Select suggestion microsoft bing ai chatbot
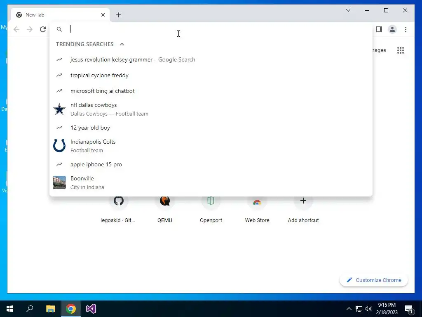 [x=211, y=91]
